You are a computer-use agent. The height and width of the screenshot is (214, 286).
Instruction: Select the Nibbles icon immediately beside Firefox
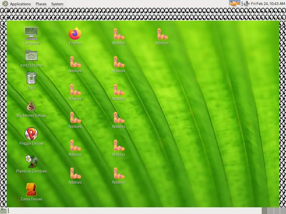coord(119,36)
